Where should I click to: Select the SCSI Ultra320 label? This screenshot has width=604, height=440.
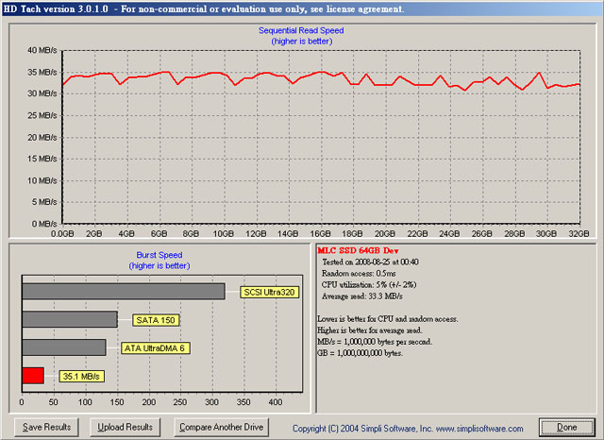(270, 292)
